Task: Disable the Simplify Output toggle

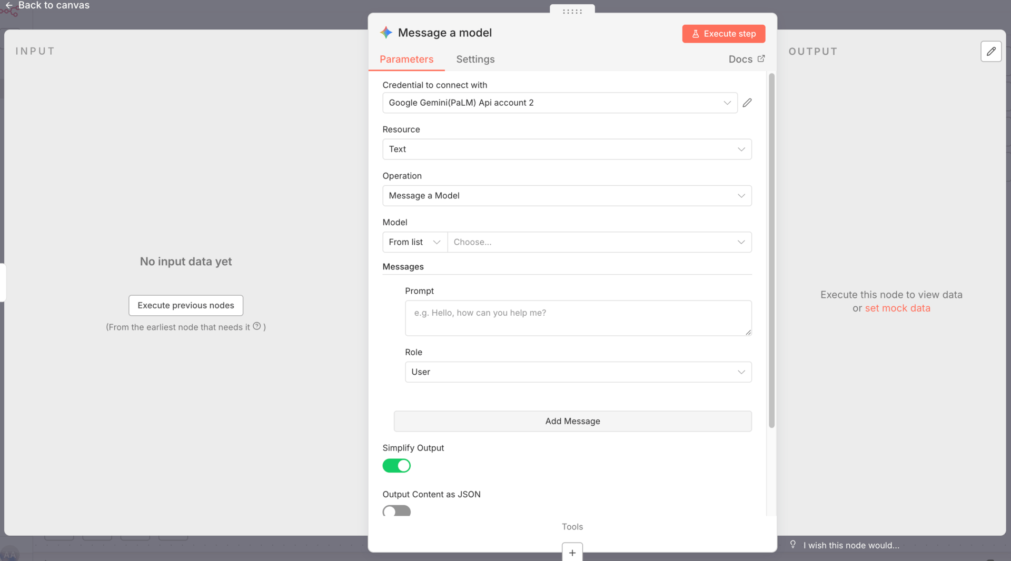Action: coord(397,466)
